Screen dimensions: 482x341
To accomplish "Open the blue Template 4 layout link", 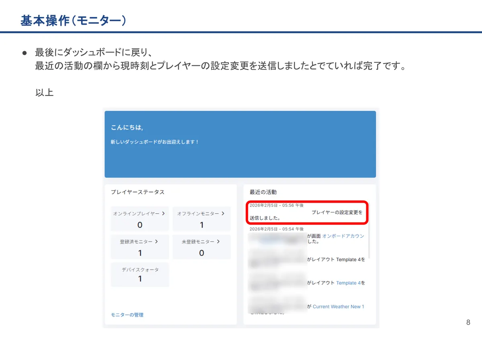I will (348, 283).
